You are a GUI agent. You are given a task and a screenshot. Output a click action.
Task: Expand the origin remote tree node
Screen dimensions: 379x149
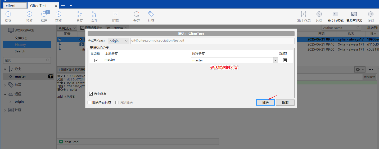point(10,102)
